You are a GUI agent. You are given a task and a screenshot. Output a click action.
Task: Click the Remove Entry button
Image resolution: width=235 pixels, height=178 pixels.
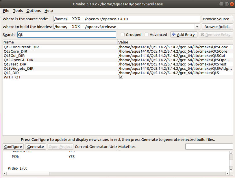[216, 34]
